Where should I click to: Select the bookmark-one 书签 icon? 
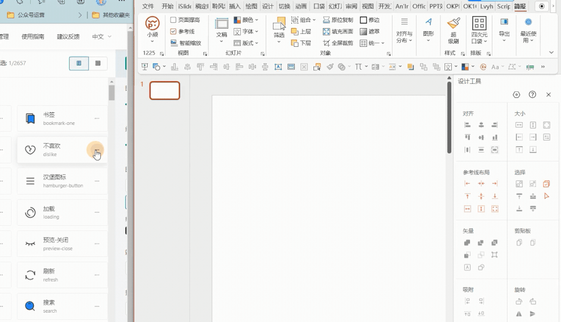31,119
